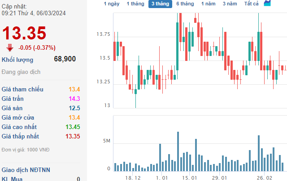View the 3 năm price history
Screen dimensions: 287x181
[230, 4]
